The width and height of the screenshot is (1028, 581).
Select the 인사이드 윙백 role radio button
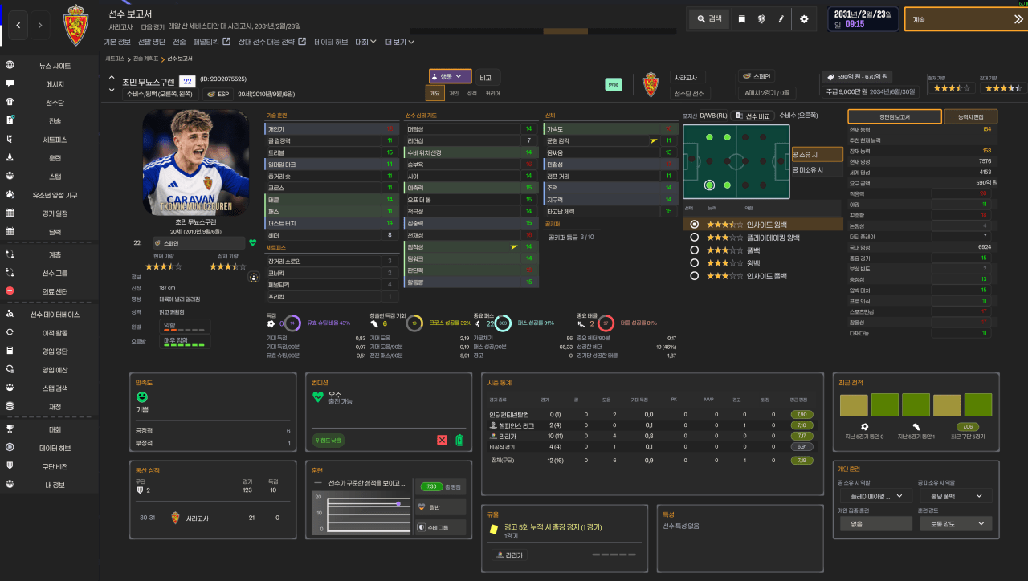694,225
